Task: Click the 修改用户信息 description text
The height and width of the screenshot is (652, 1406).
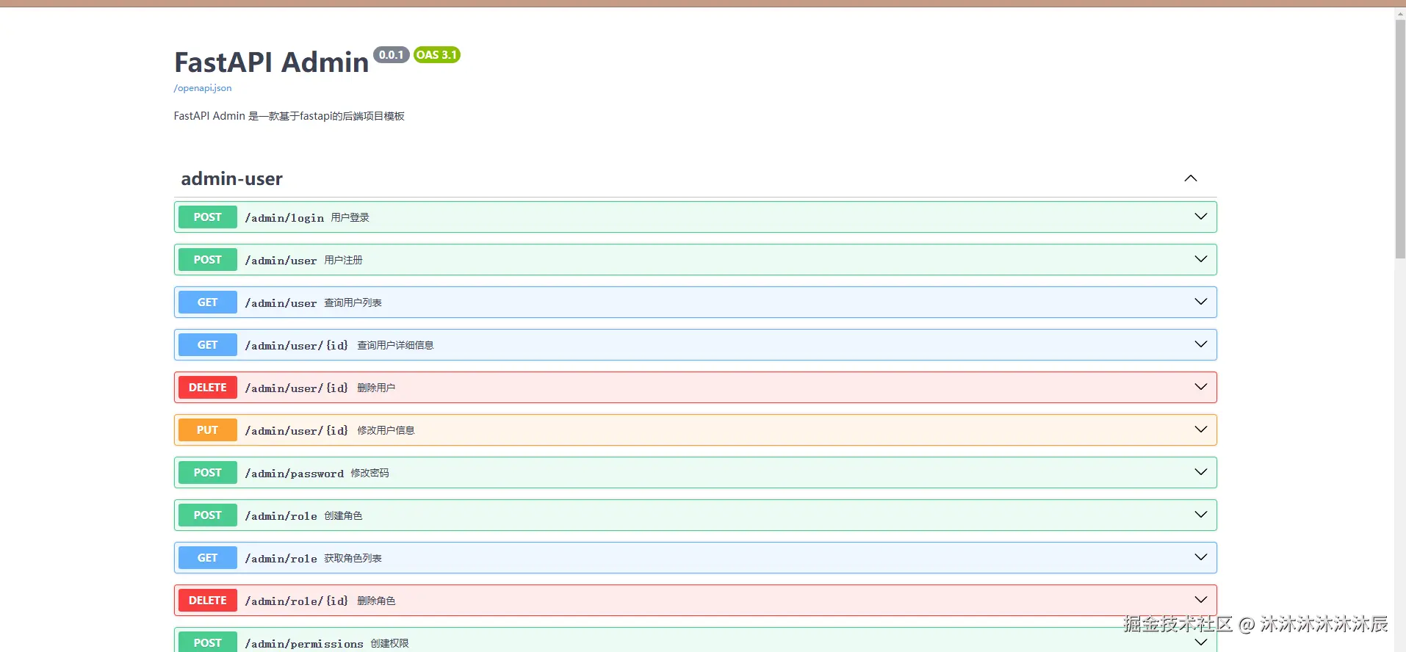Action: tap(386, 430)
